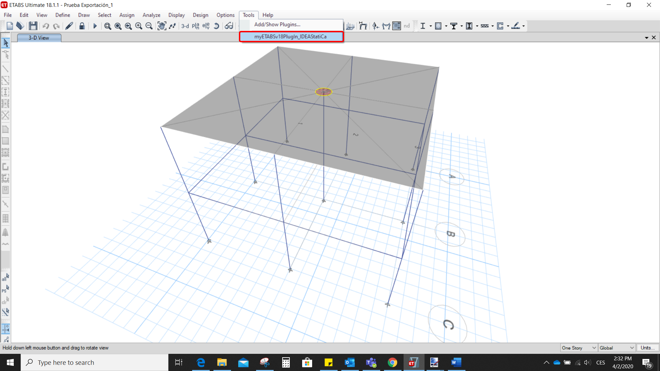660x371 pixels.
Task: Select the Draw Frame/Line Objects tool
Action: (x=5, y=69)
